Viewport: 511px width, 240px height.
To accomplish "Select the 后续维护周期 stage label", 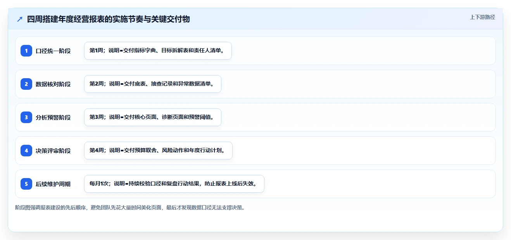I will tap(53, 184).
